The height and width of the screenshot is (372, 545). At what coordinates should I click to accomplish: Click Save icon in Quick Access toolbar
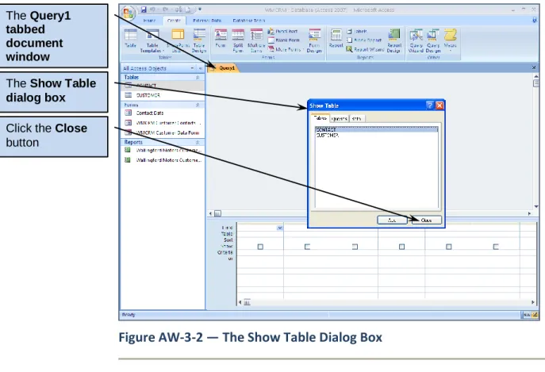pos(144,10)
